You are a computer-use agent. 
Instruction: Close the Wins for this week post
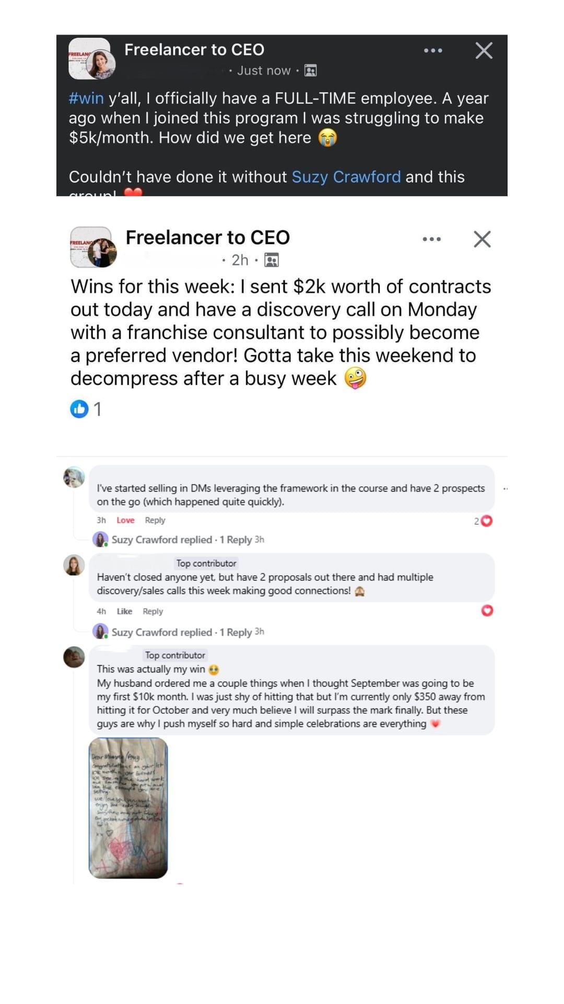tap(481, 239)
